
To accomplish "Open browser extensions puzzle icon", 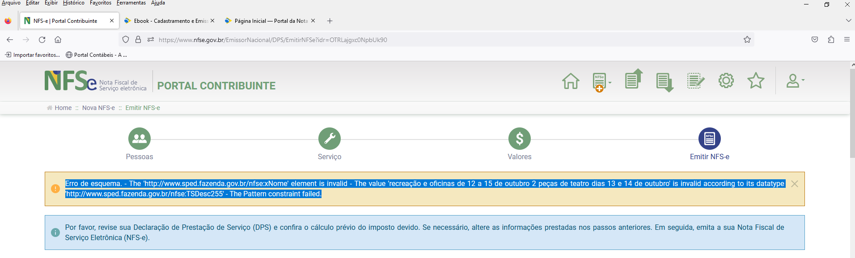I will click(x=831, y=40).
